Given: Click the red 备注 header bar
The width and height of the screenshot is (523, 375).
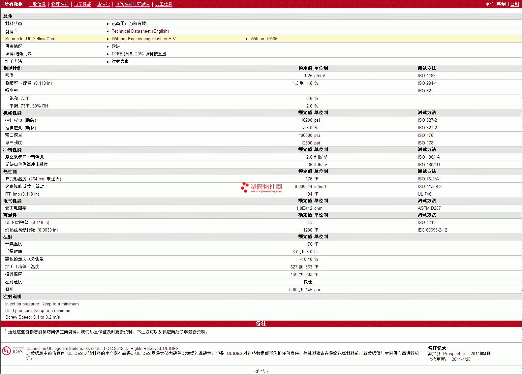Looking at the screenshot, I should point(261,324).
